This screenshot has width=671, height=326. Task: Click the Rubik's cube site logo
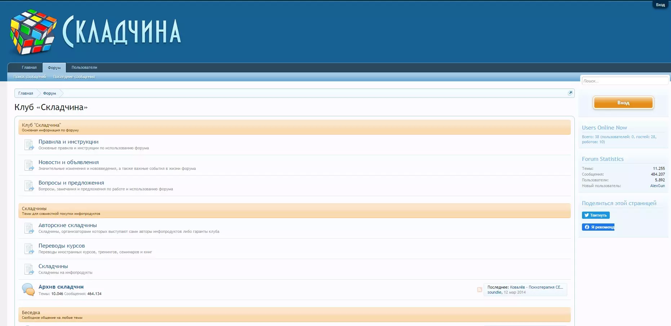[x=33, y=32]
